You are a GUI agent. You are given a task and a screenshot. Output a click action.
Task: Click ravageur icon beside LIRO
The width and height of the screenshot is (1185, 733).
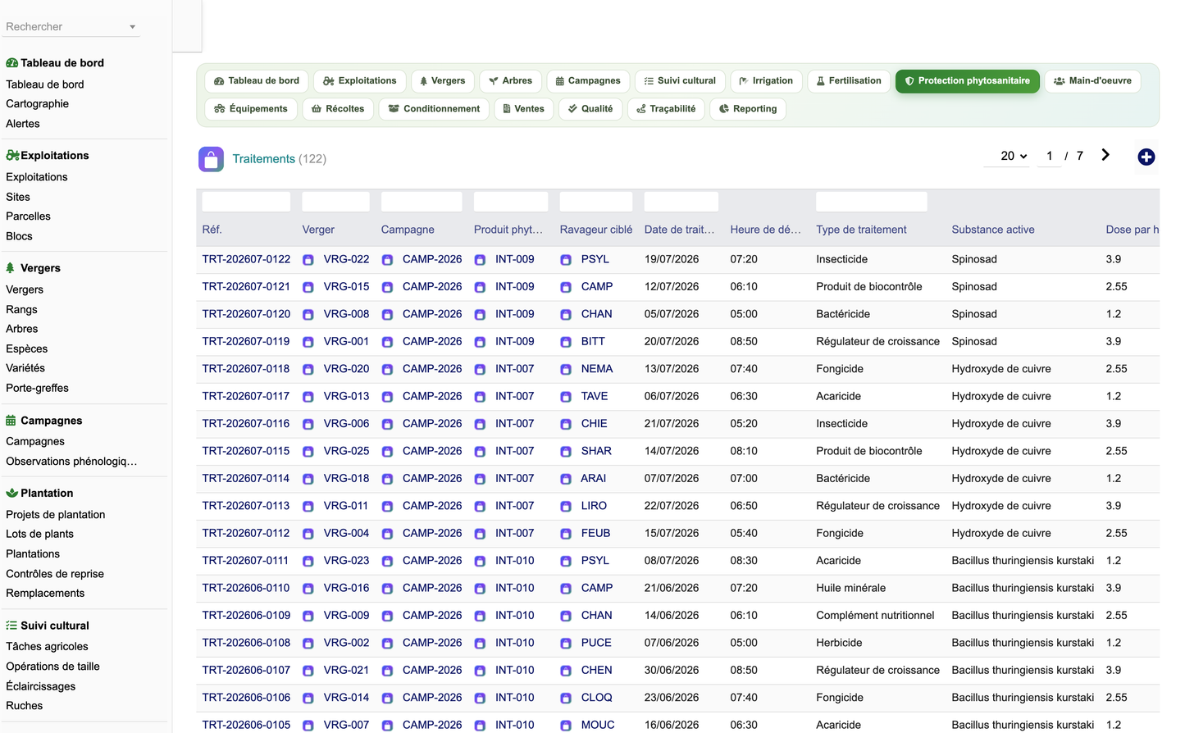pyautogui.click(x=566, y=507)
